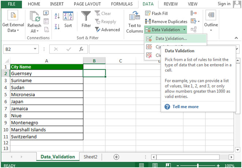242x168 pixels.
Task: Click the Tell me more link
Action: click(185, 107)
